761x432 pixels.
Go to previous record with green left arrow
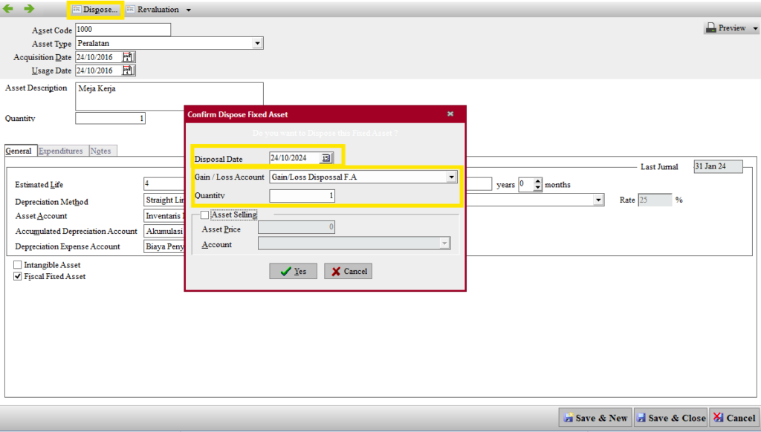click(x=8, y=9)
